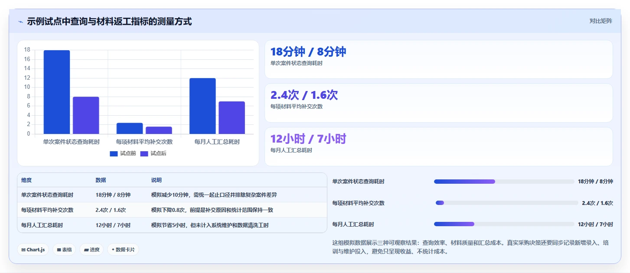The width and height of the screenshot is (630, 273).
Task: Click data card caption 每月人工汇总耗时
Action: [291, 150]
